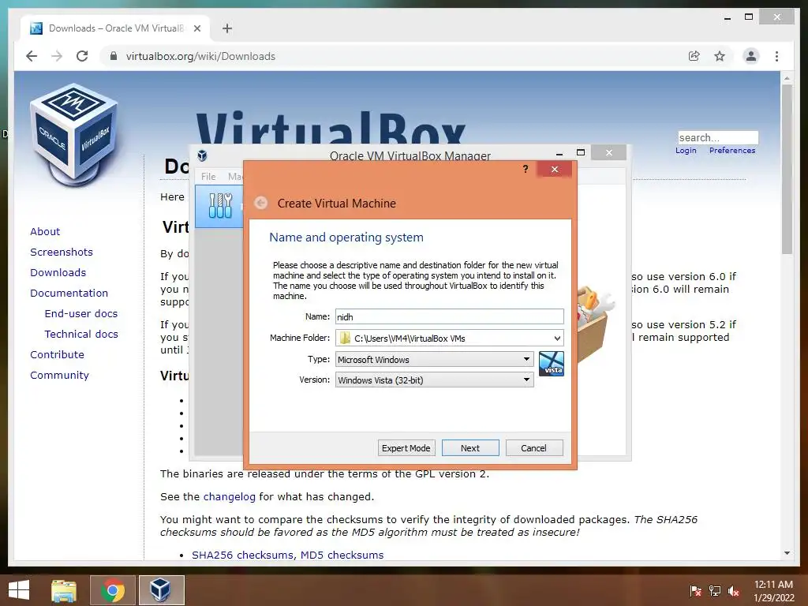Open the Screenshots sidebar link

tap(62, 252)
